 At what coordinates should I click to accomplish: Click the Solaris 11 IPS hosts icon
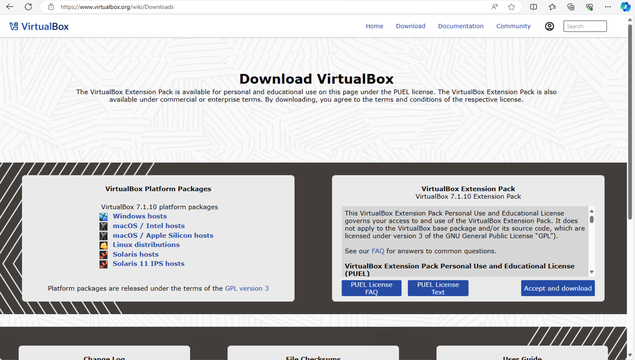click(x=104, y=264)
